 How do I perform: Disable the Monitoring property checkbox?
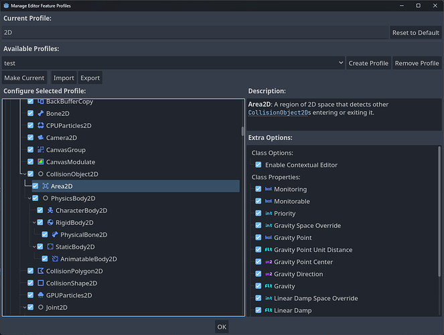258,189
